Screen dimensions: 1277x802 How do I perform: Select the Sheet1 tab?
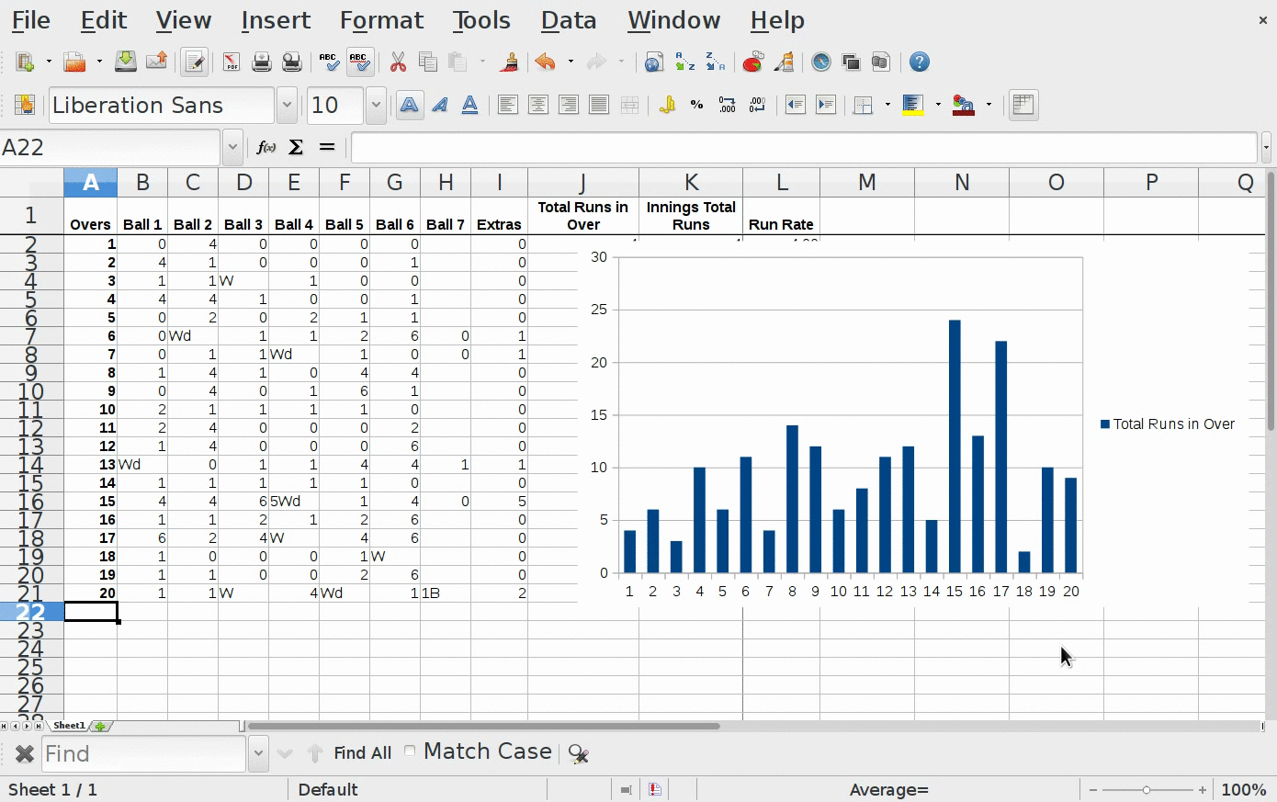click(69, 726)
